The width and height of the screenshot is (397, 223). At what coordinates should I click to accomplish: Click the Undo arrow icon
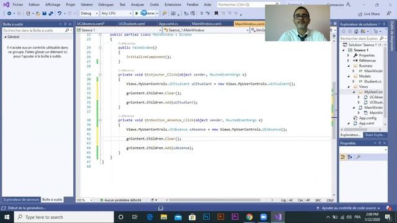tap(60, 14)
